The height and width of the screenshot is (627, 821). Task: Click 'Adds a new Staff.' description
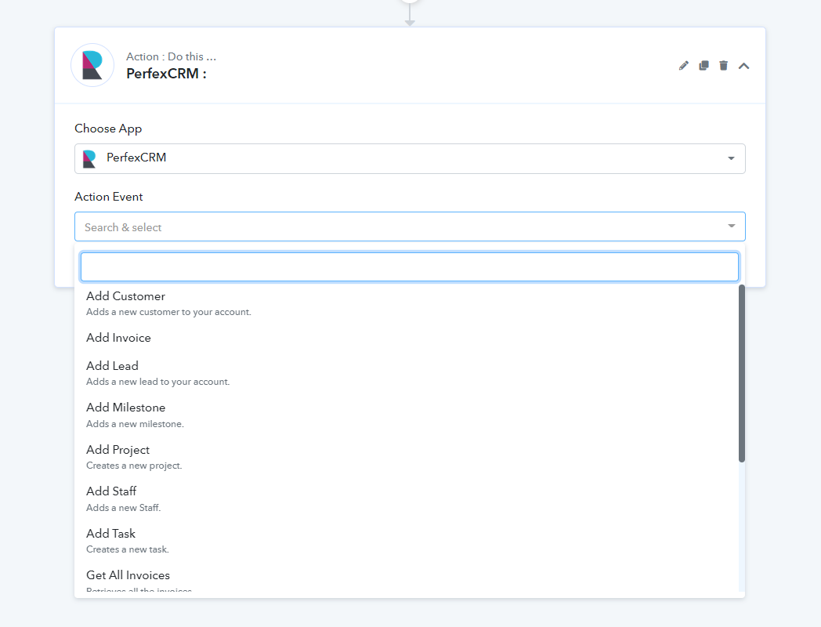coord(124,508)
